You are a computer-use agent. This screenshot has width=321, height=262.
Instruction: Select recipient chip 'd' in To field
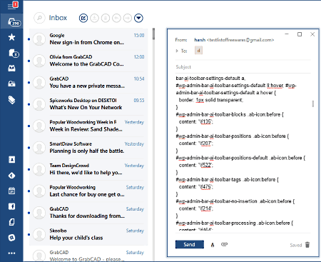[198, 51]
